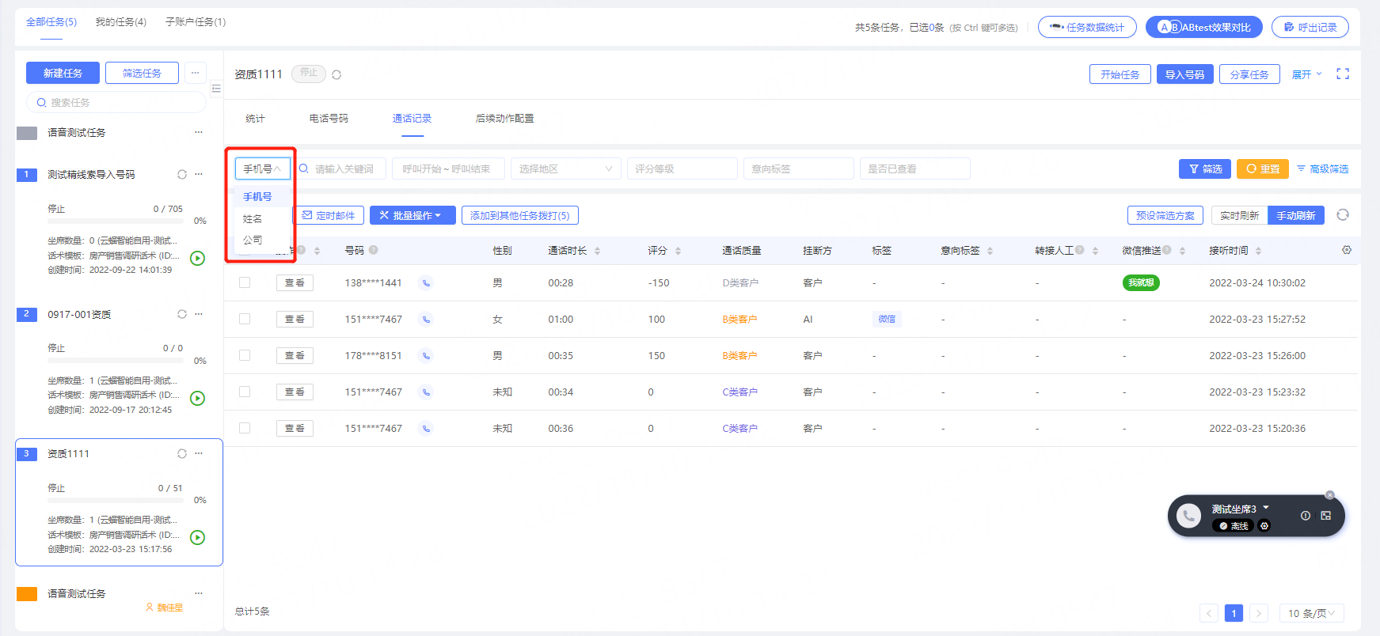Click refresh icon on 测试精线索导入号码 task
The width and height of the screenshot is (1380, 636).
point(182,175)
